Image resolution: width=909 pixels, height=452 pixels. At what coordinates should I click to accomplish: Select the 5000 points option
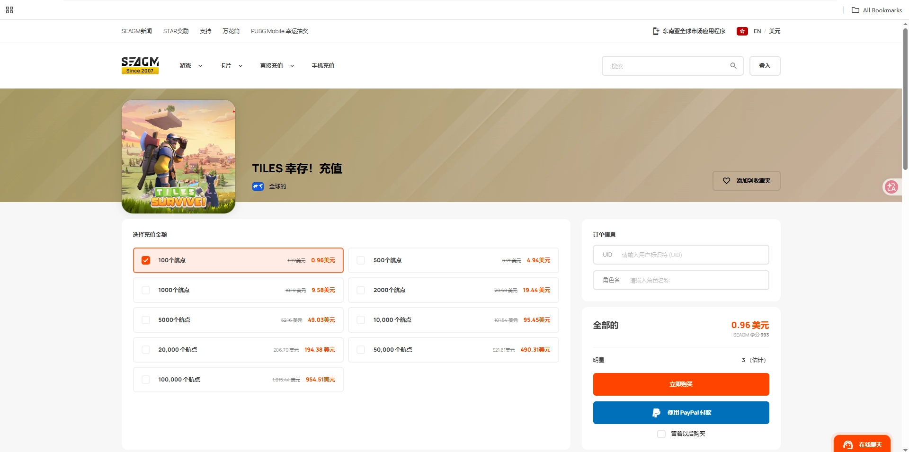238,320
